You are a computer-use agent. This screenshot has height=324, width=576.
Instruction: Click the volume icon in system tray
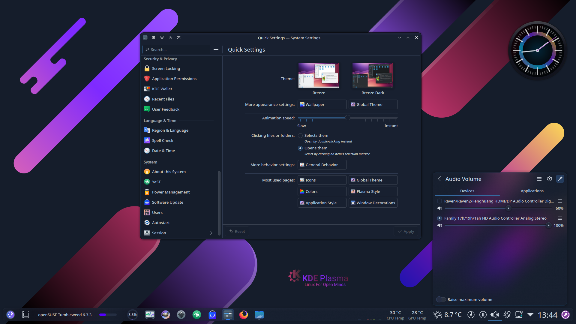click(495, 315)
